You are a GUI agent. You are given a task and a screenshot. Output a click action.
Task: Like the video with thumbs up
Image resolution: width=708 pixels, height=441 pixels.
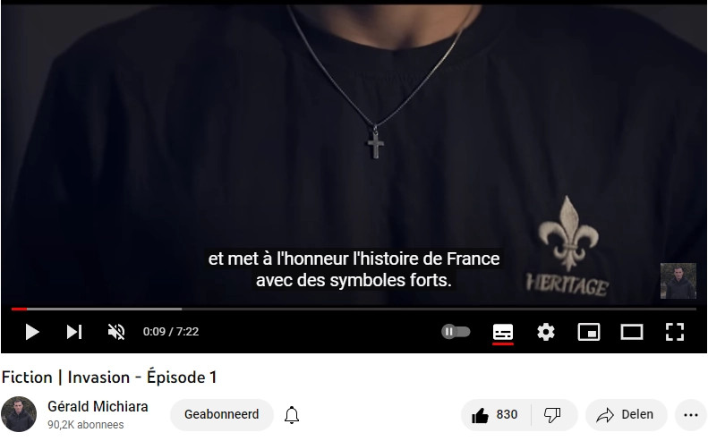coord(495,414)
